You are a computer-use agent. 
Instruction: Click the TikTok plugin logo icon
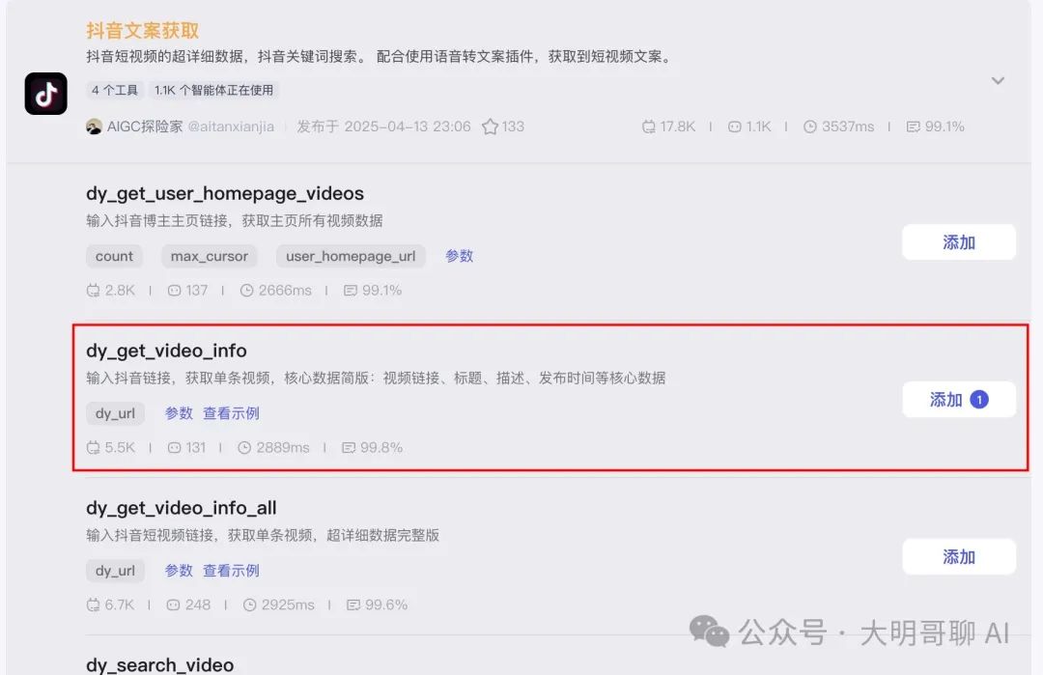(x=46, y=94)
